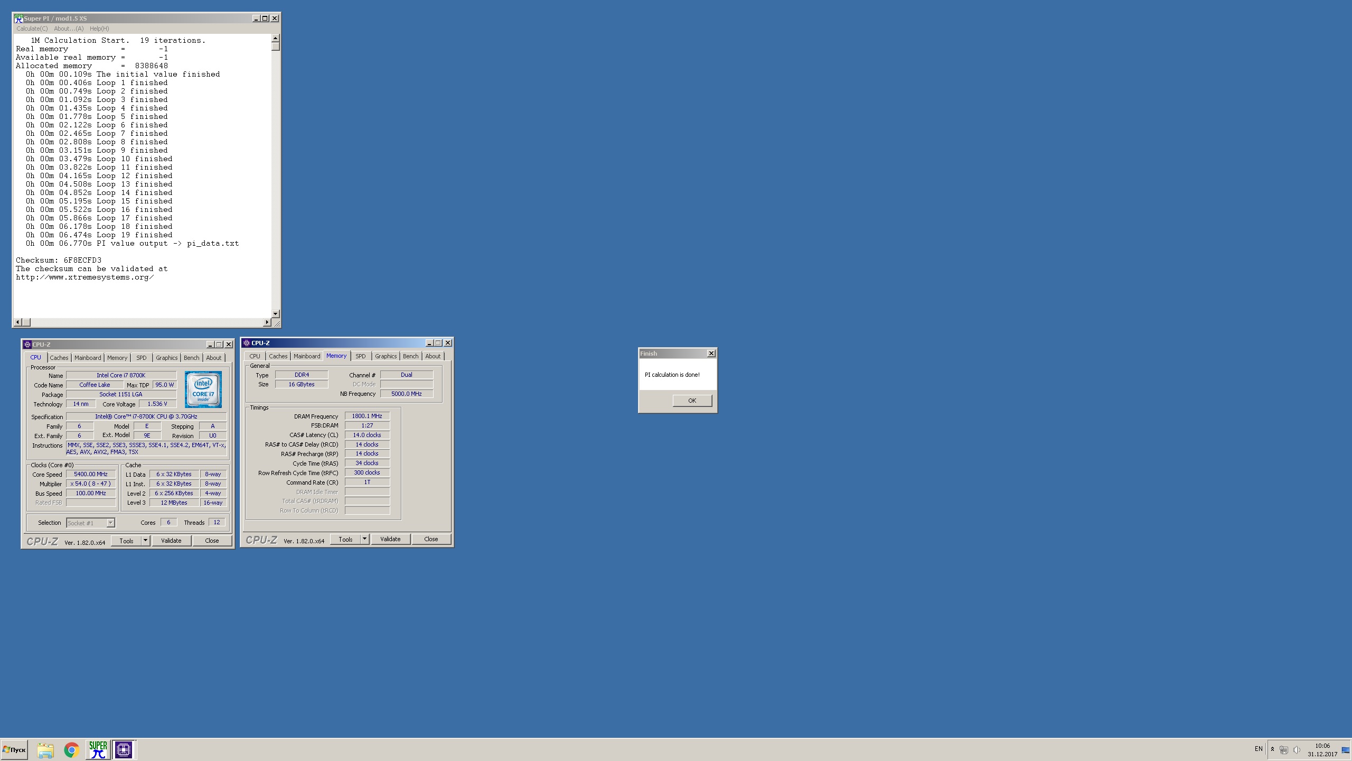
Task: Select Graphics tab in left CPU-Z
Action: pos(167,358)
